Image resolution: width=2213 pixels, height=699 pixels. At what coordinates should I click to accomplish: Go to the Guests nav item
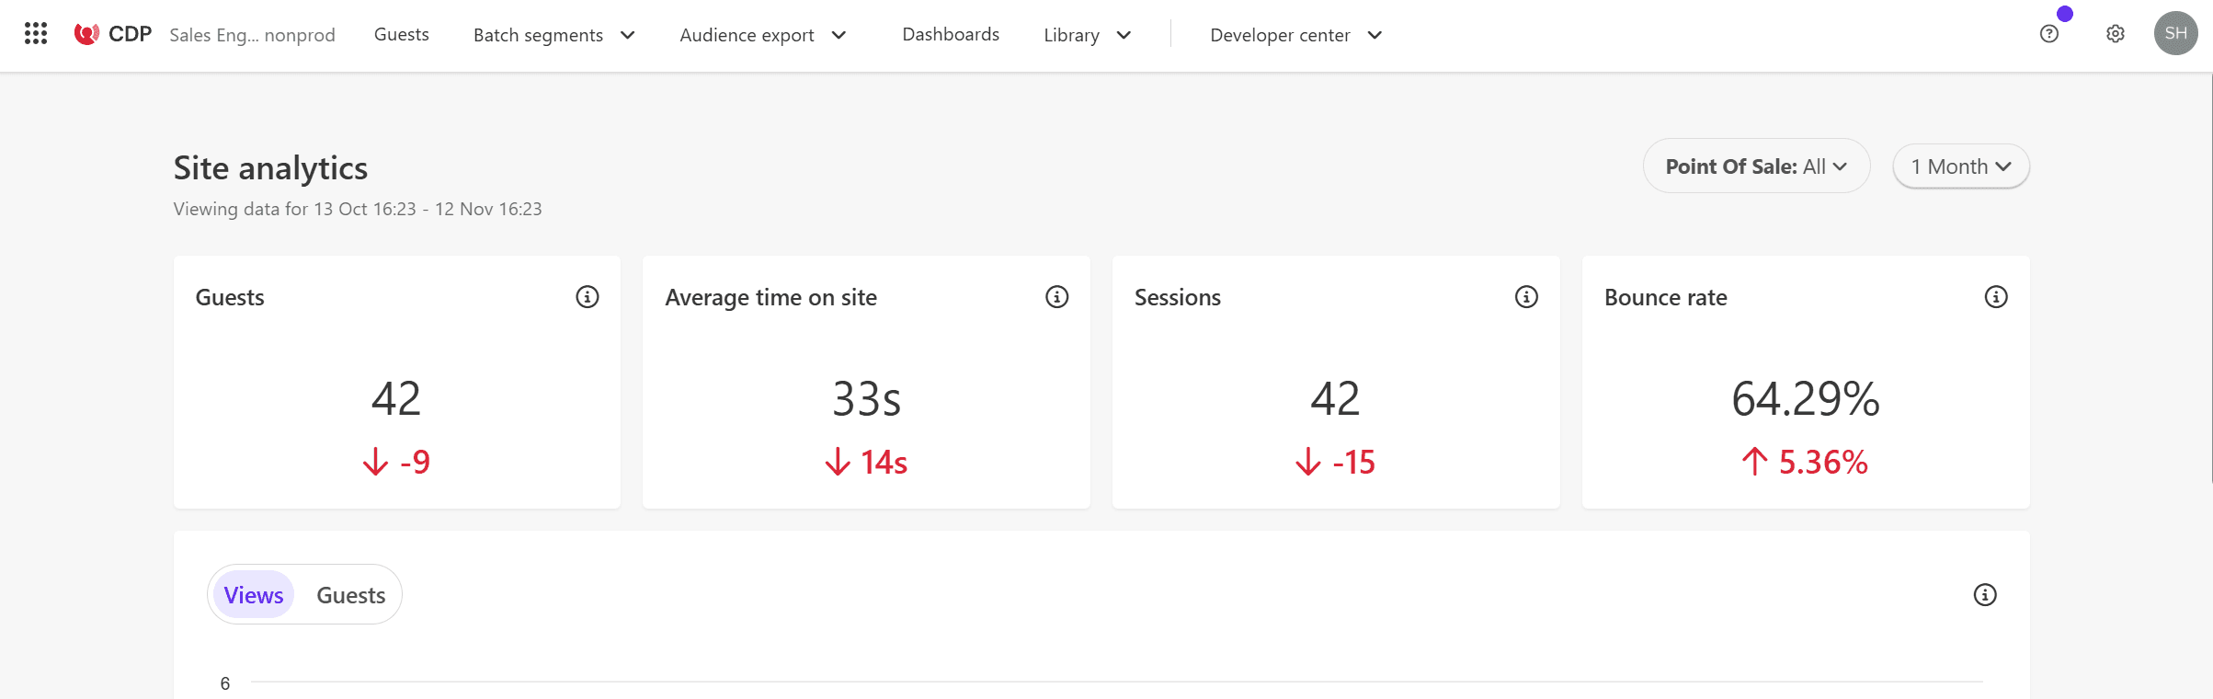[x=401, y=34]
